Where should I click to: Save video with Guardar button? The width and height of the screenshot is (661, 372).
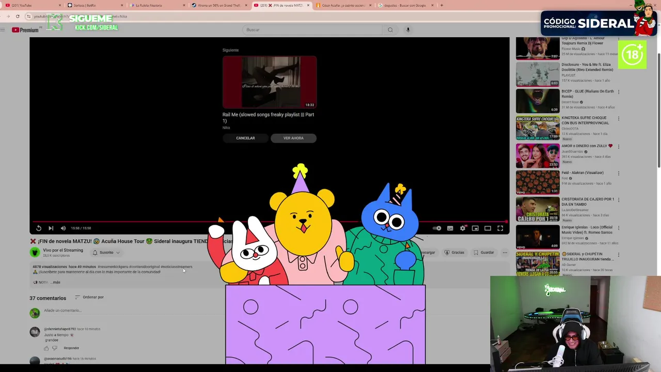483,253
